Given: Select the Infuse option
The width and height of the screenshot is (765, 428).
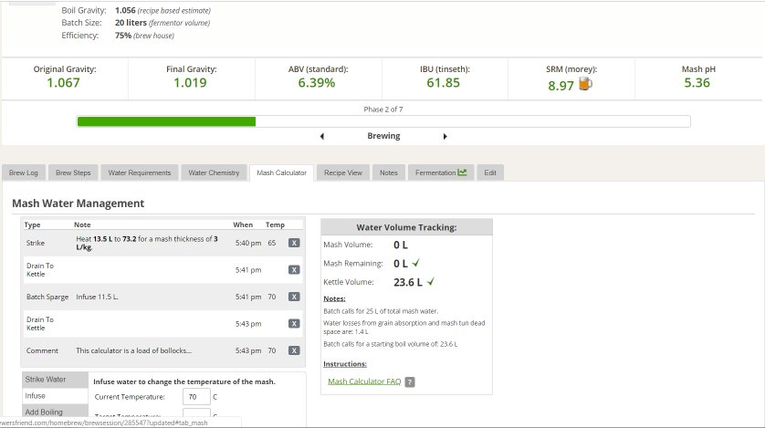Looking at the screenshot, I should 55,396.
